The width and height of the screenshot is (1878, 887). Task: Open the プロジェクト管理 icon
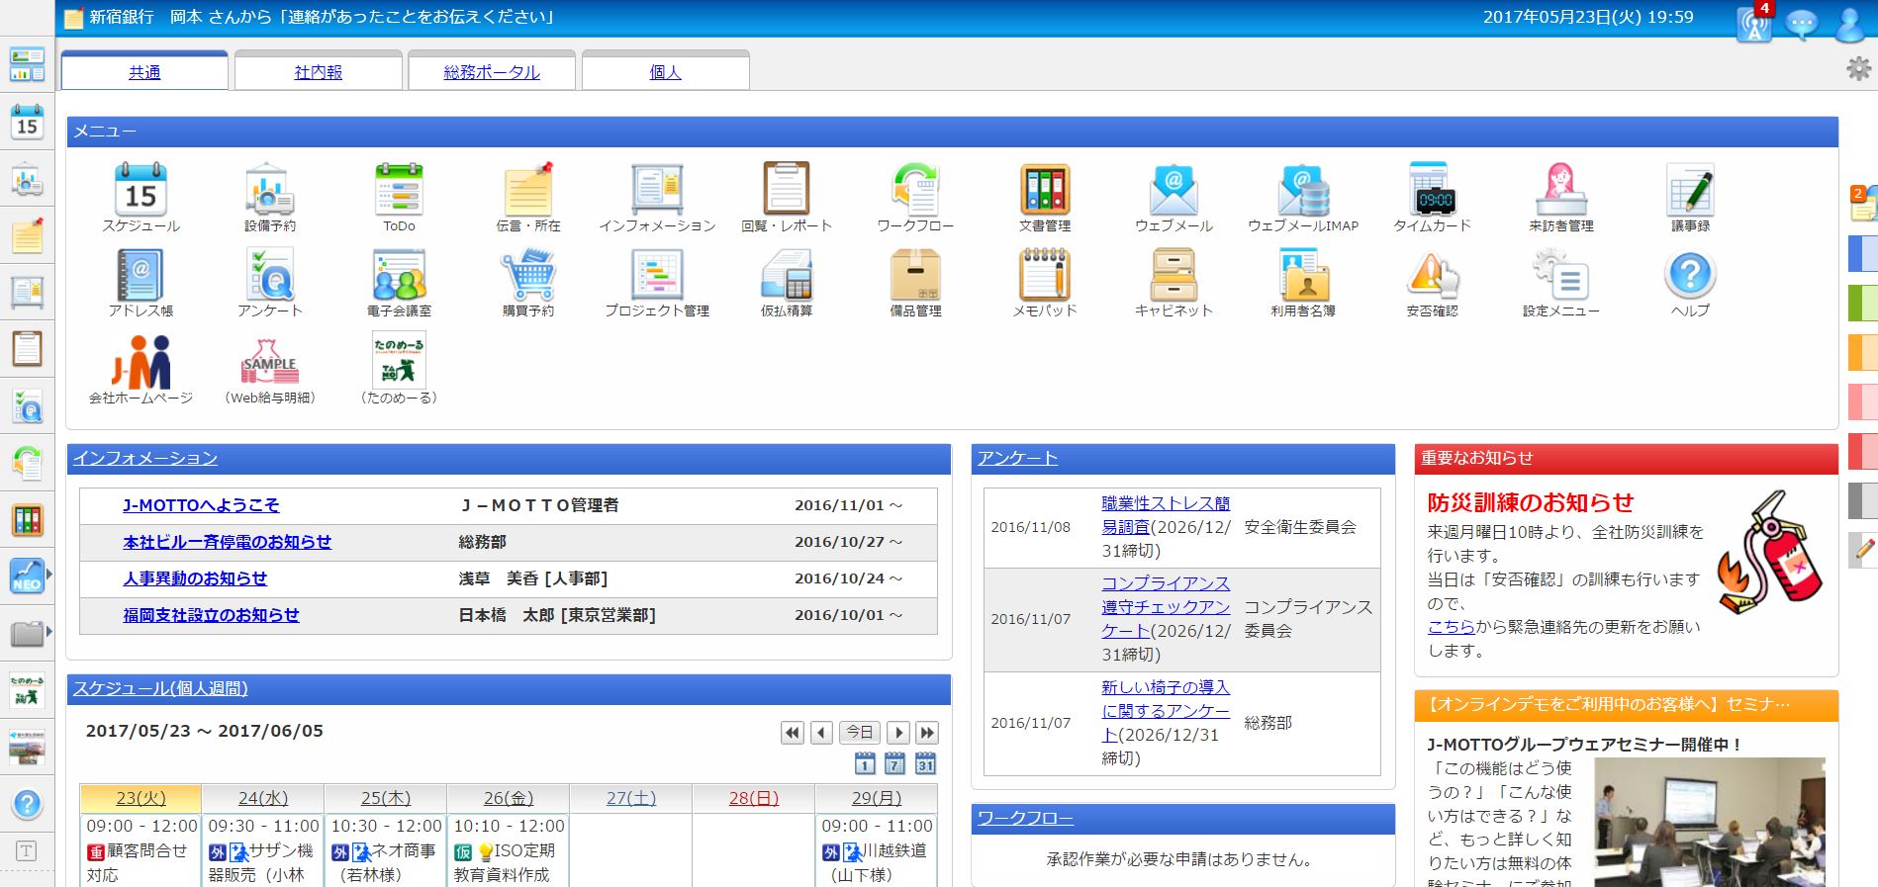point(657,276)
